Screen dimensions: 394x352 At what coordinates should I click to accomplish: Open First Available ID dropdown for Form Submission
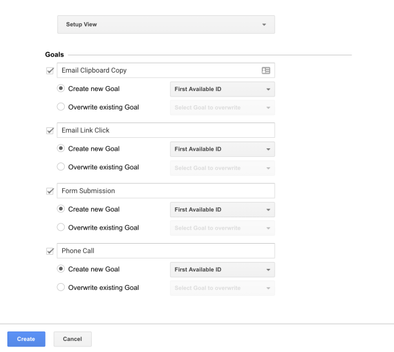click(x=222, y=210)
